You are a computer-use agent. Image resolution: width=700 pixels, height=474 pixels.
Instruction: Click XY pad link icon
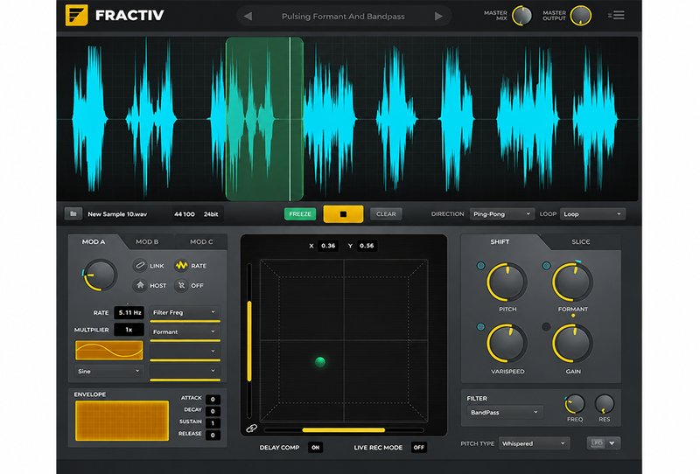point(251,429)
